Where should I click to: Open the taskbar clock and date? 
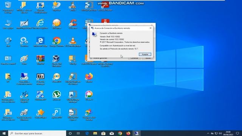(x=228, y=133)
